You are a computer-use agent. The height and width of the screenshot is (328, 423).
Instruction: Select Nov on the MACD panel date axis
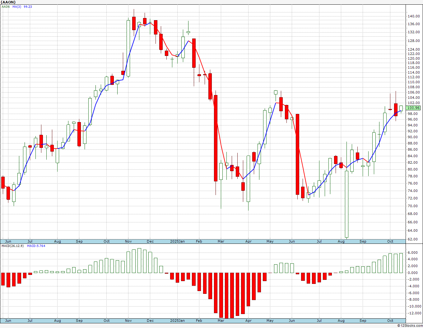point(128,321)
